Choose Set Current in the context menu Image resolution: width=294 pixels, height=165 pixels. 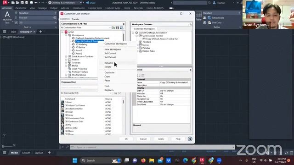(x=110, y=53)
